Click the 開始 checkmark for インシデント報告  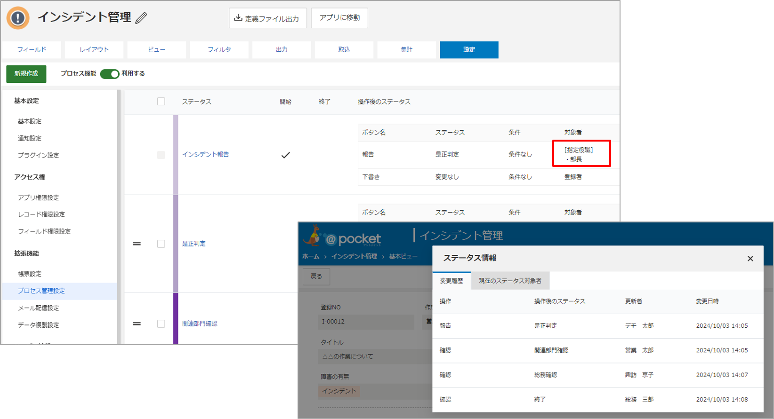(285, 155)
